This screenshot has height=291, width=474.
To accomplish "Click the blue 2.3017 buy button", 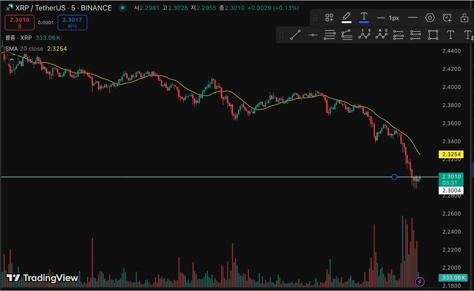I will (x=72, y=22).
